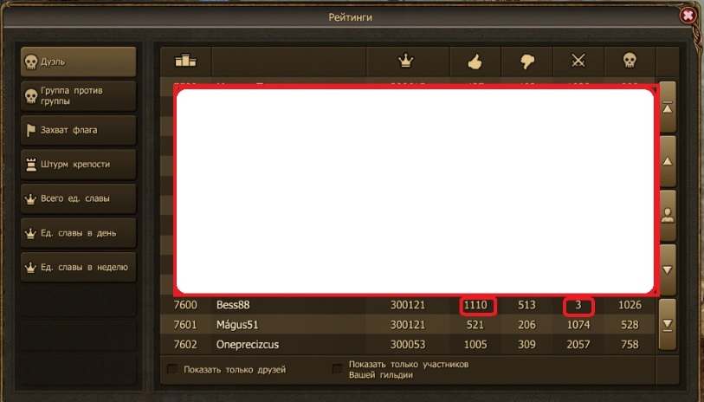Image resolution: width=704 pixels, height=402 pixels.
Task: Open the Дуэль rating category
Action: pyautogui.click(x=78, y=62)
